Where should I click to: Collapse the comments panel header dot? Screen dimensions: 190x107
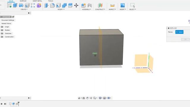click(29, 98)
